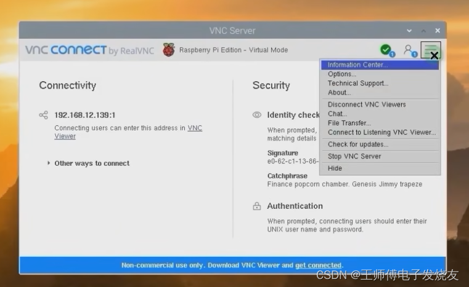
Task: Click the padlock icon beside Authentication
Action: pyautogui.click(x=257, y=206)
